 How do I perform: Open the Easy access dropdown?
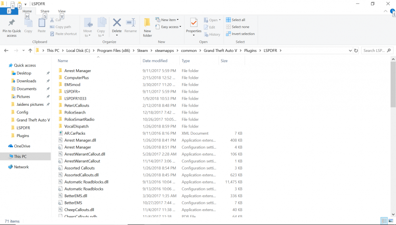pos(168,27)
